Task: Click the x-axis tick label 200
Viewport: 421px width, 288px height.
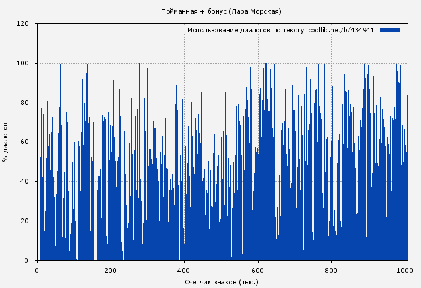Action: (x=111, y=270)
